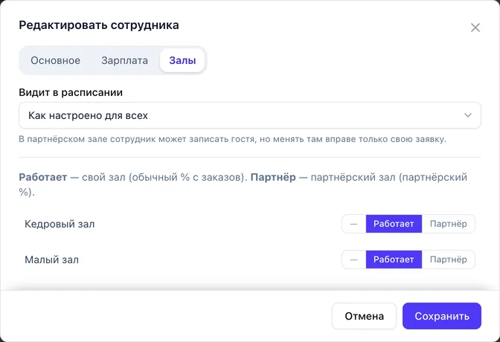
Task: Click the Сохранить button
Action: 442,316
